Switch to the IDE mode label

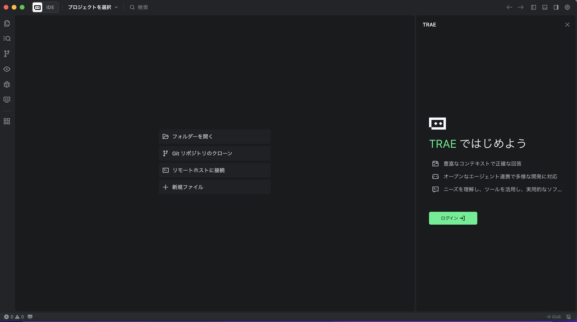(x=50, y=7)
